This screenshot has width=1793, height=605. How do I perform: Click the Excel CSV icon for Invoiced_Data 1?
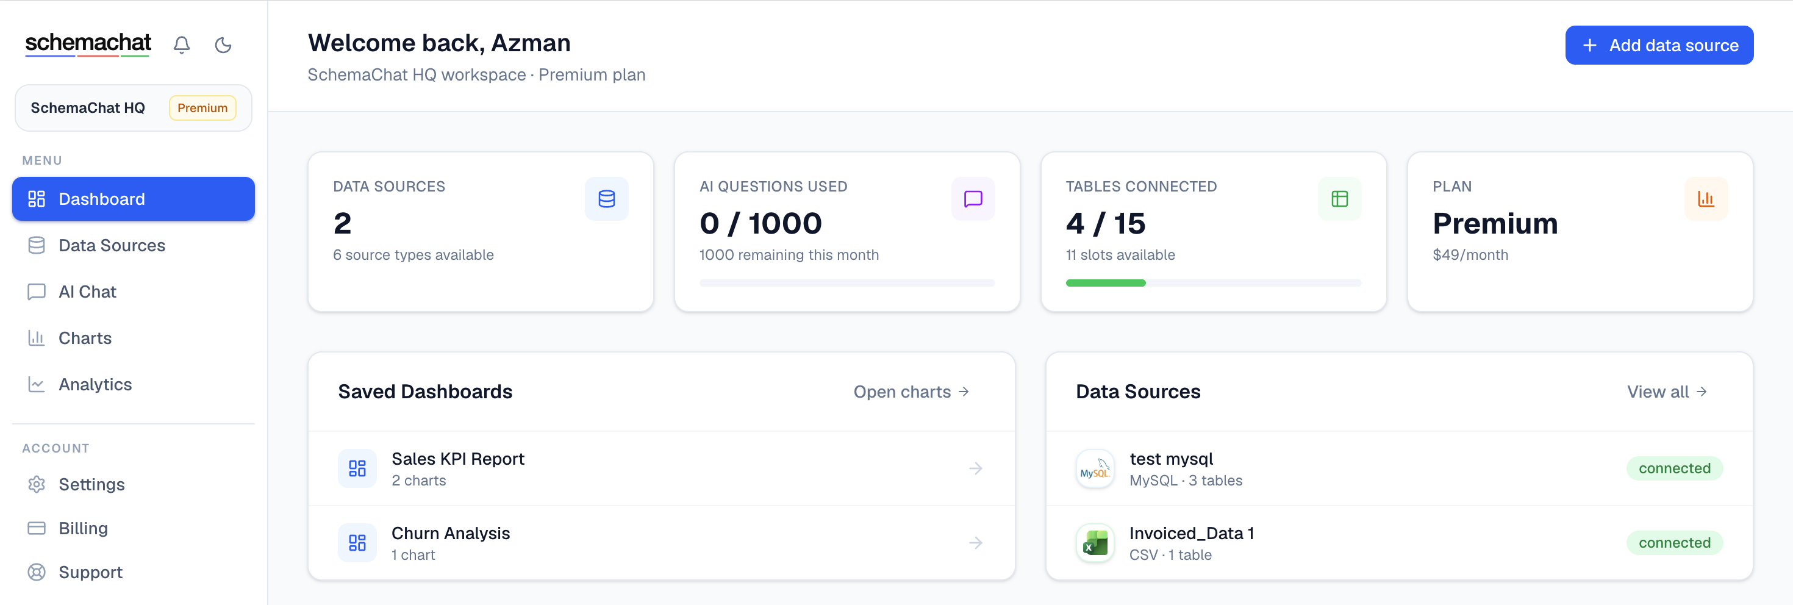pyautogui.click(x=1095, y=543)
